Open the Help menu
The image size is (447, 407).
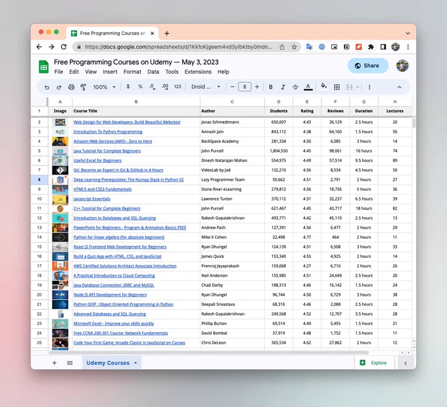[x=223, y=72]
